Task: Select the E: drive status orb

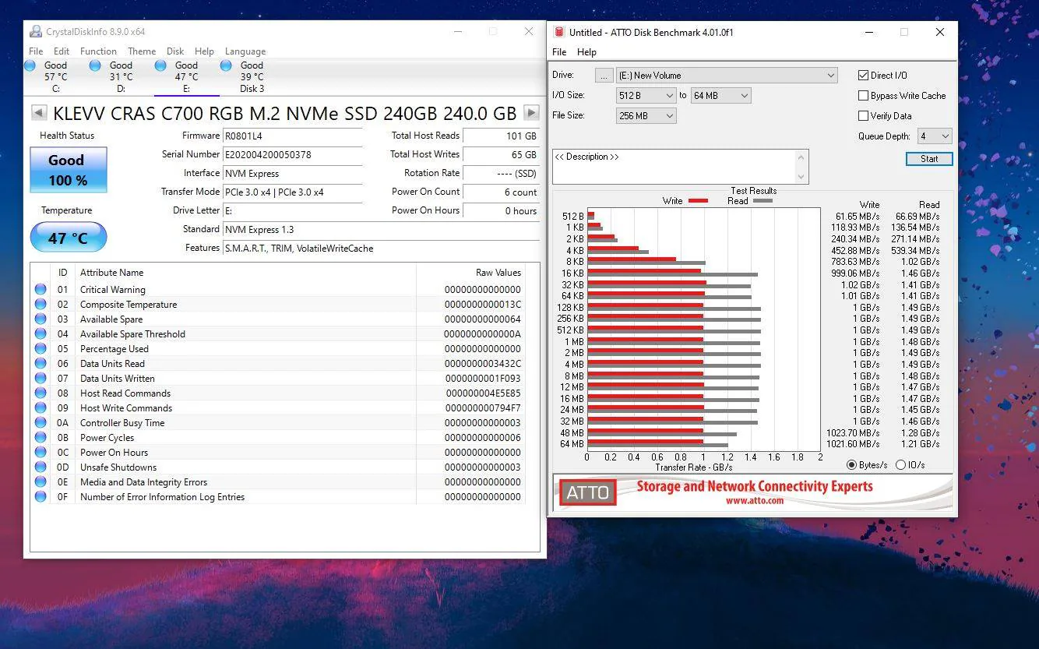Action: tap(160, 65)
